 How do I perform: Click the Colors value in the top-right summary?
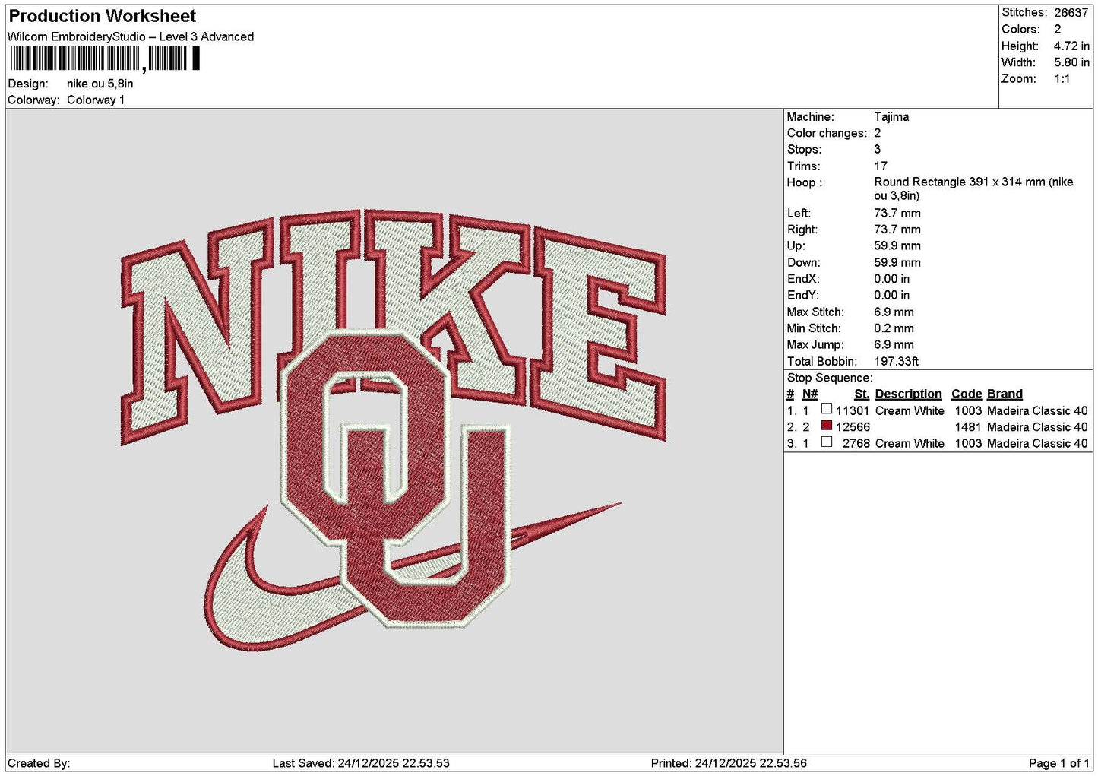[x=1057, y=29]
